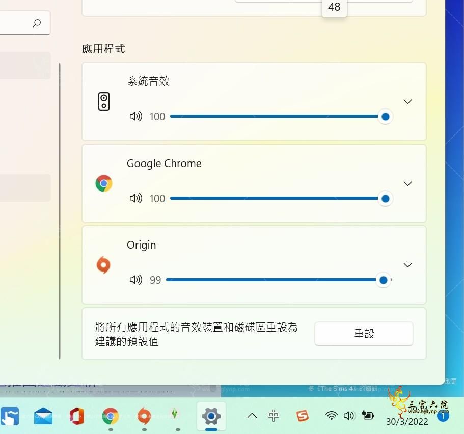
Task: Open the touch app icon in taskbar
Action: (10, 416)
